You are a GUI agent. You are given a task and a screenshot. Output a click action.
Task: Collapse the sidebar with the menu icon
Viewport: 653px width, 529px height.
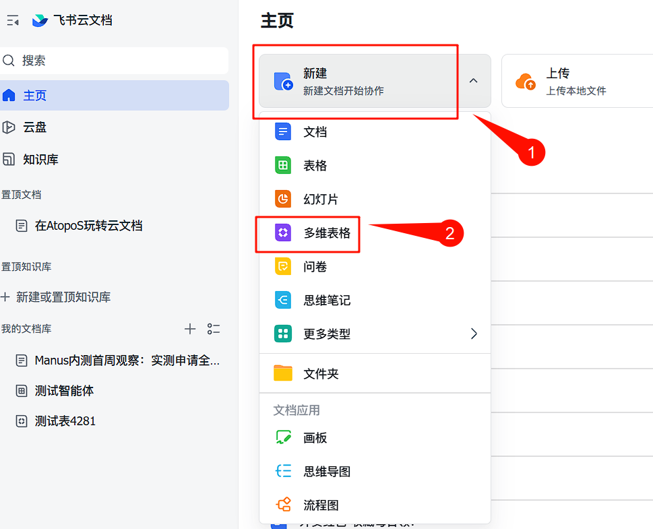[13, 20]
